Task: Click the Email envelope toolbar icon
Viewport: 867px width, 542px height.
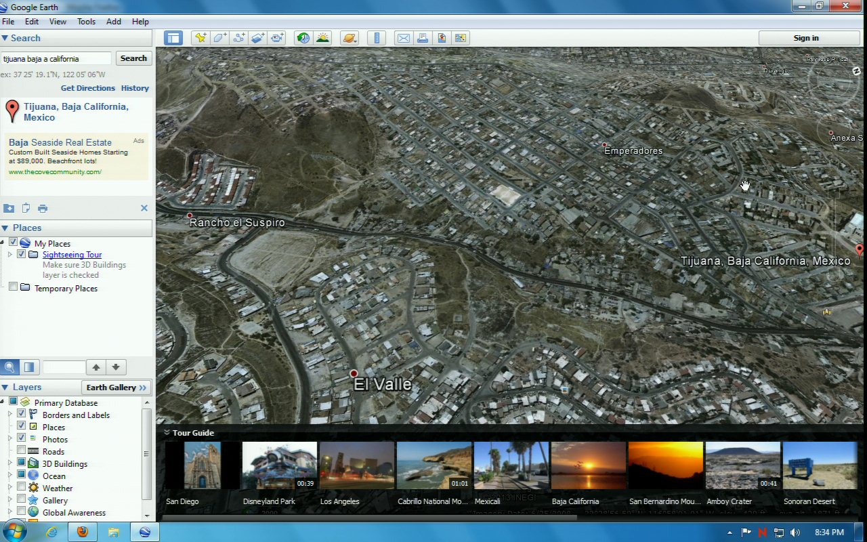Action: [x=404, y=38]
